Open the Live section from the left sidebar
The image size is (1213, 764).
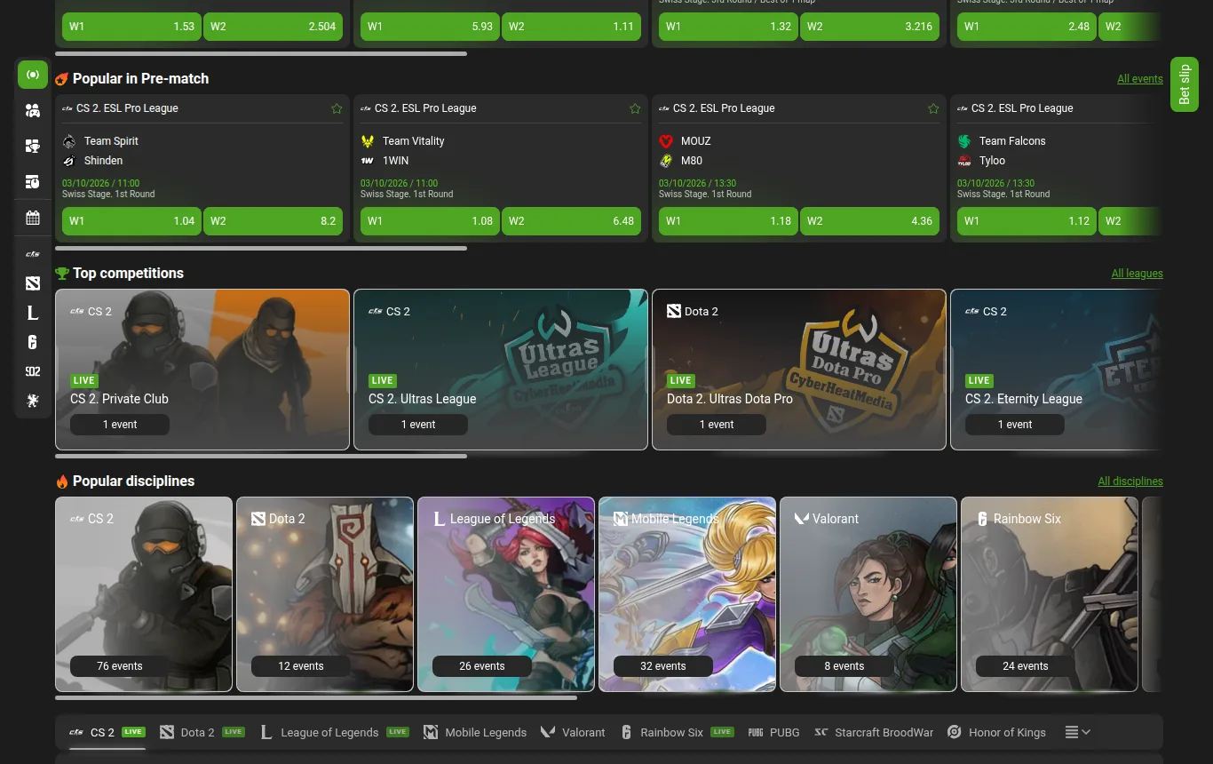point(33,75)
